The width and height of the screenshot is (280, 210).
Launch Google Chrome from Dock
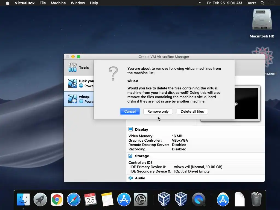click(x=57, y=199)
